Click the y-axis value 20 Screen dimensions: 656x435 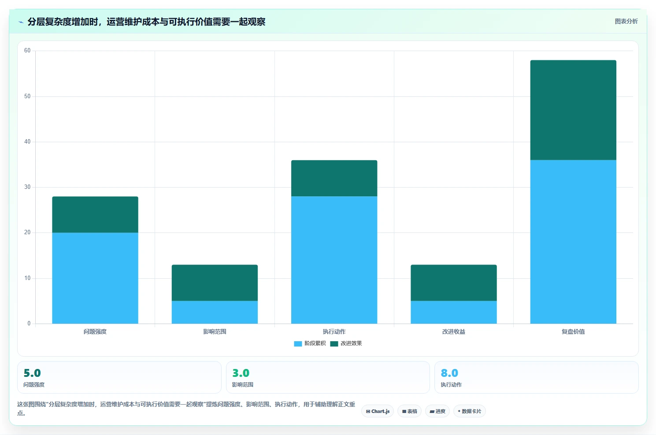[x=27, y=232]
